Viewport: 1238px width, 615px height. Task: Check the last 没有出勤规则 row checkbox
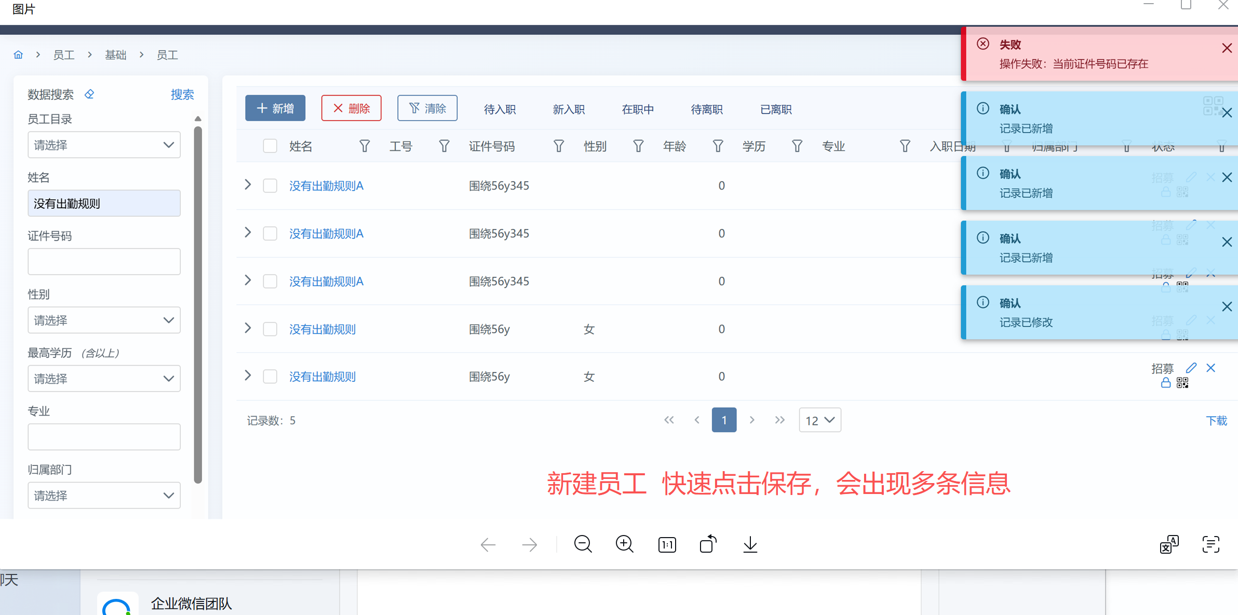270,376
